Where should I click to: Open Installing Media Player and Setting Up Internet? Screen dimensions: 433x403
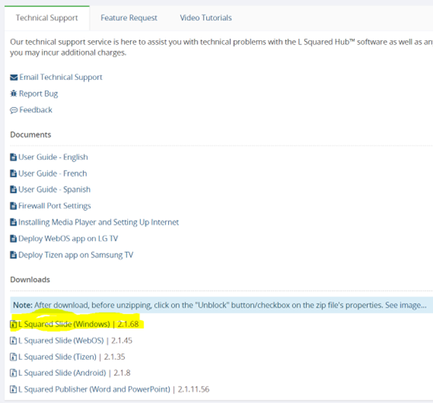[98, 222]
